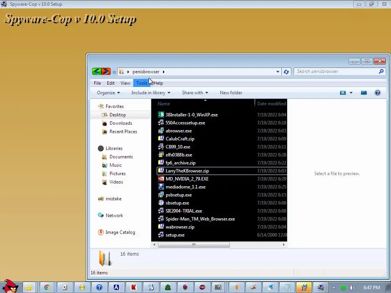Select Image Catalog in navigation pane

click(x=120, y=232)
